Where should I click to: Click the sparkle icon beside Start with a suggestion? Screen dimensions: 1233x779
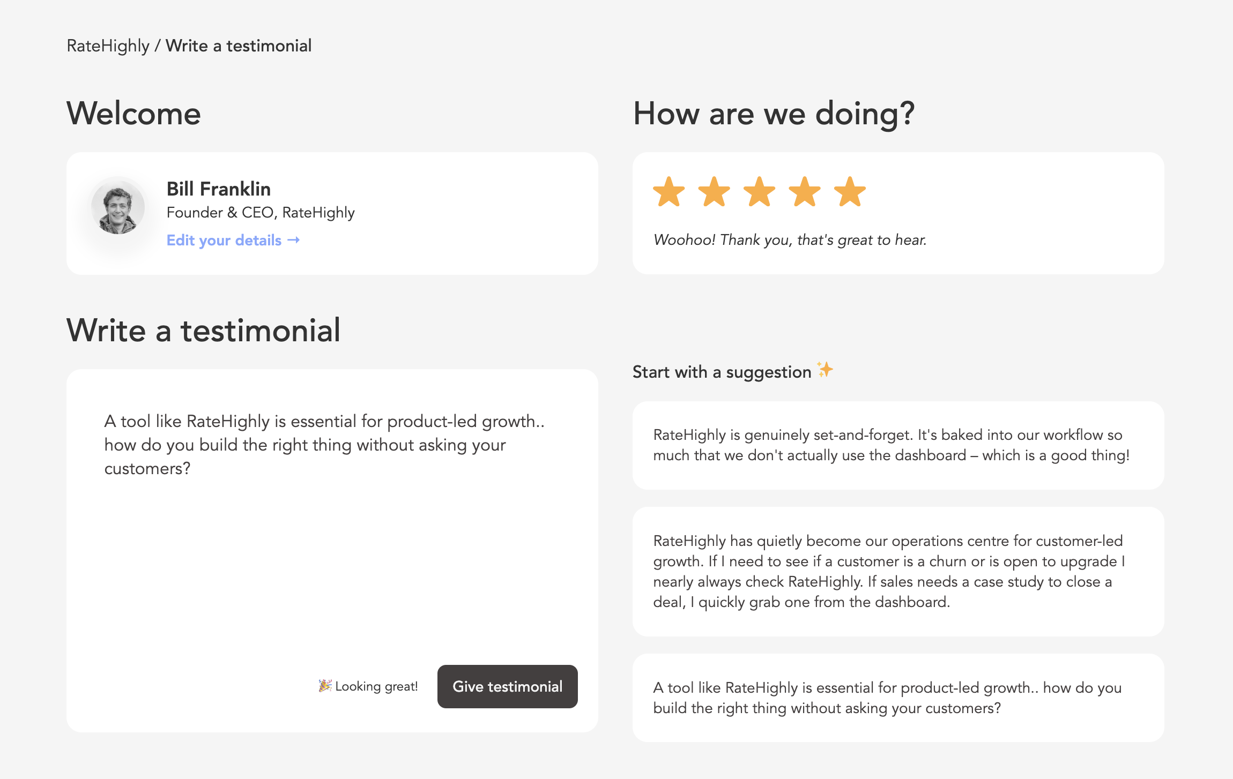point(824,370)
